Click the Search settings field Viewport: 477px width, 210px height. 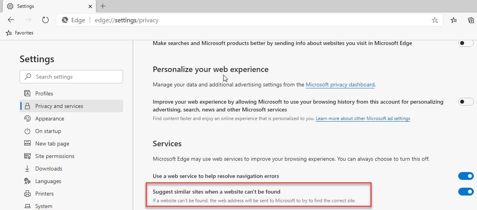click(71, 77)
